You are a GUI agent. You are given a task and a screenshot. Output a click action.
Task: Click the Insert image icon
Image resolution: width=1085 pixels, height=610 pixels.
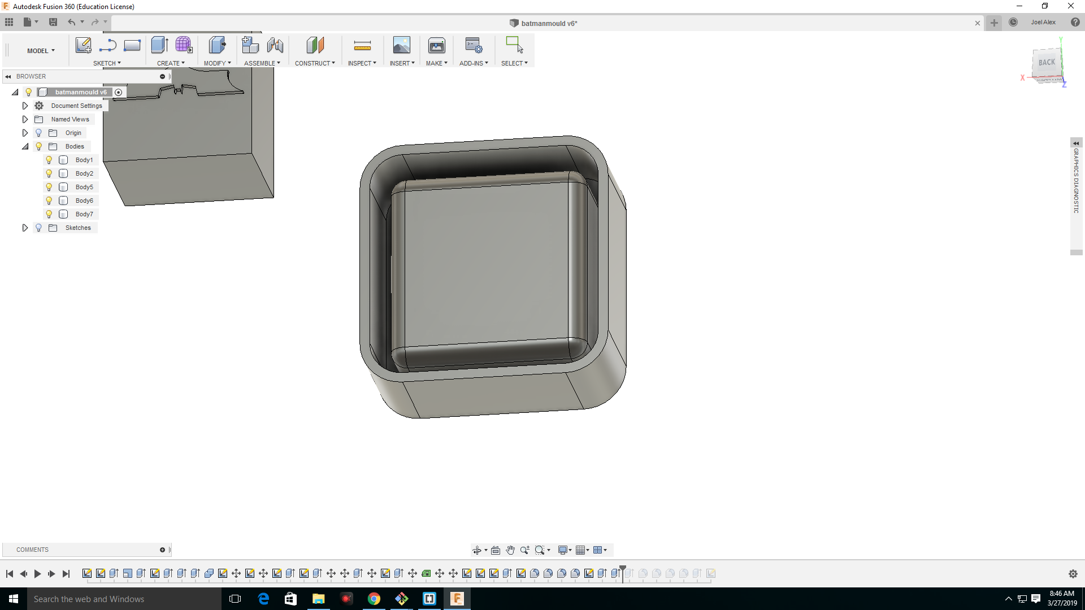tap(401, 45)
